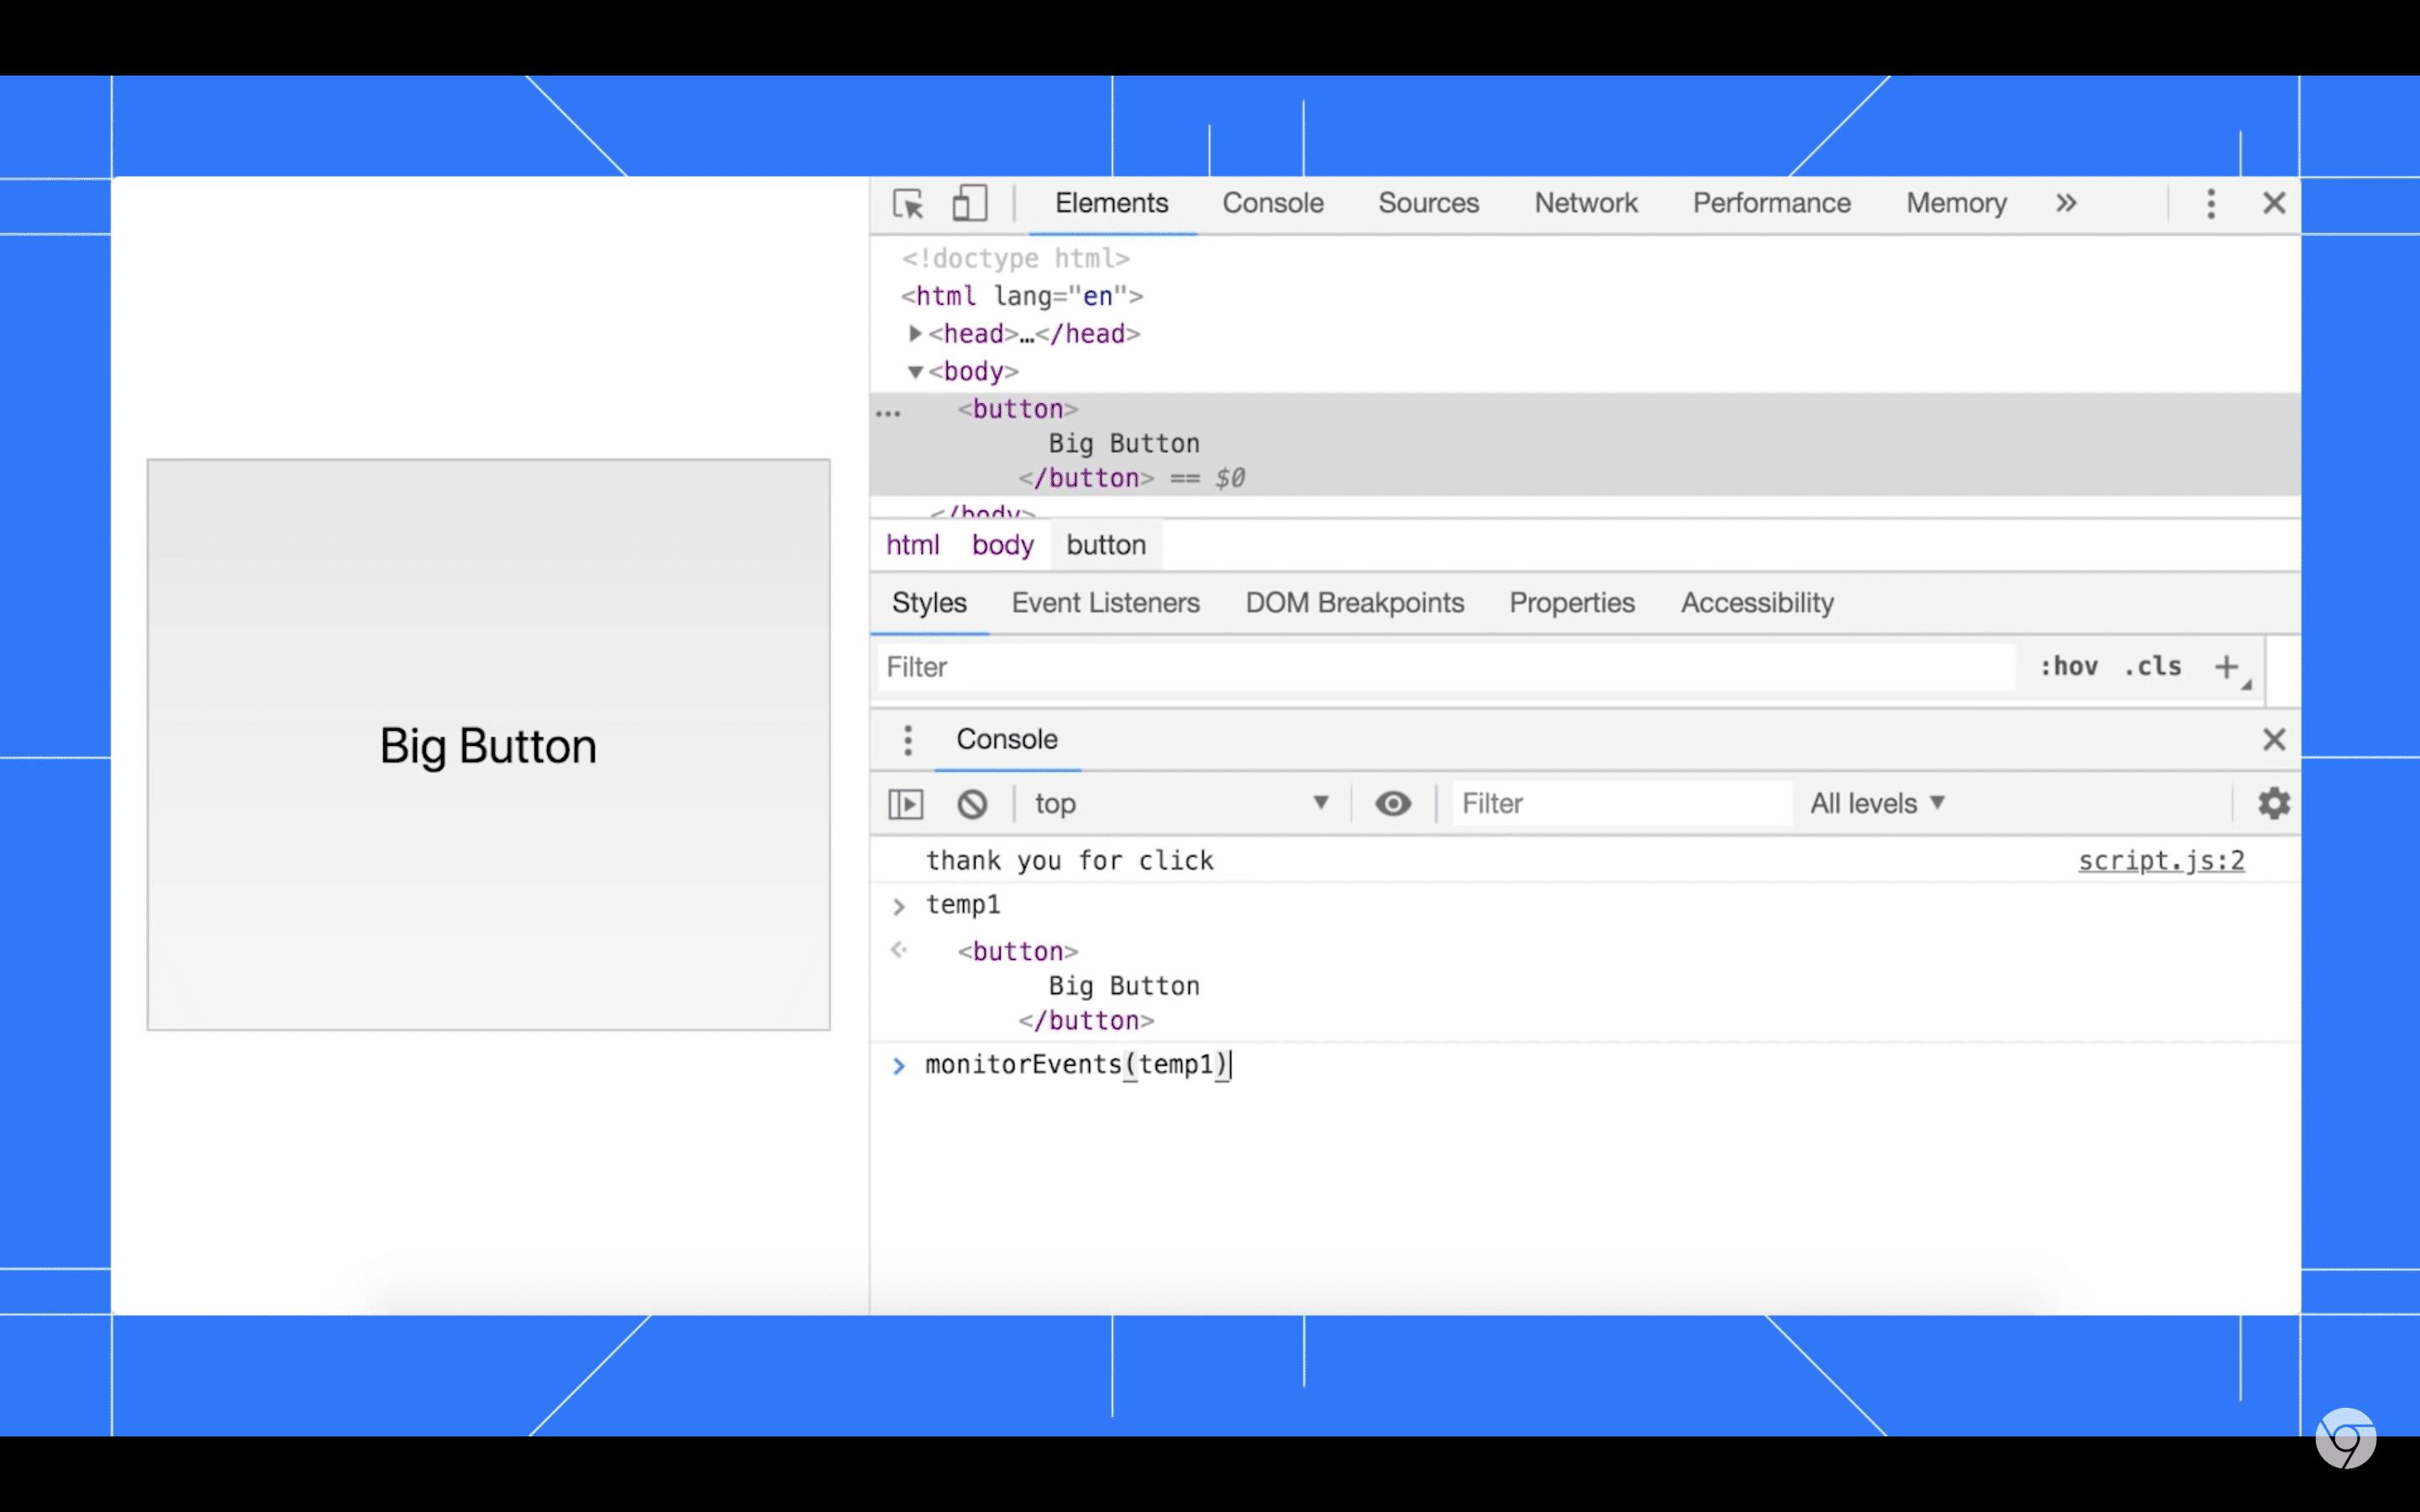Toggle the .cls CSS classes panel

[x=2154, y=665]
